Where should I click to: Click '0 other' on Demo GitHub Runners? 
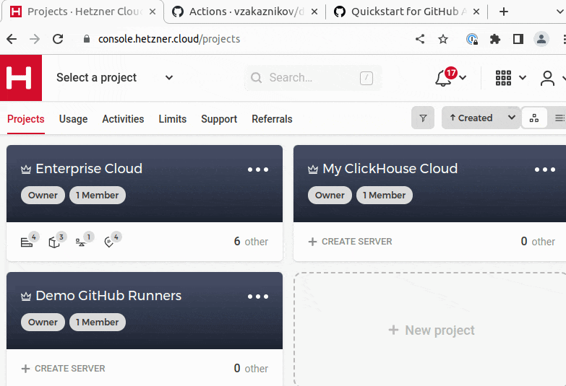[x=251, y=369]
